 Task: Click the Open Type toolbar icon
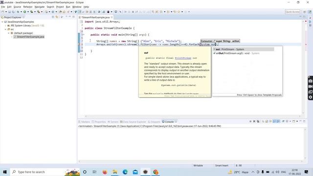pyautogui.click(x=60, y=12)
